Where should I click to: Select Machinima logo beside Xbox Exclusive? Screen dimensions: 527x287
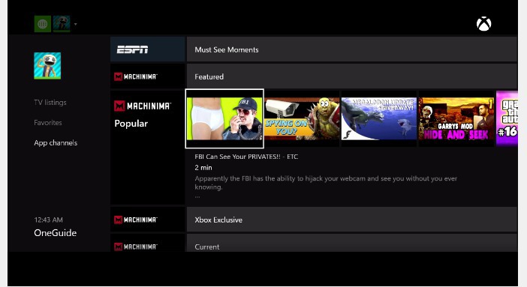point(136,220)
